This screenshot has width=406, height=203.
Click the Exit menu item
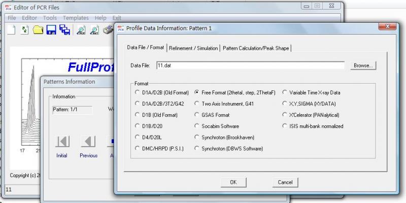[117, 18]
